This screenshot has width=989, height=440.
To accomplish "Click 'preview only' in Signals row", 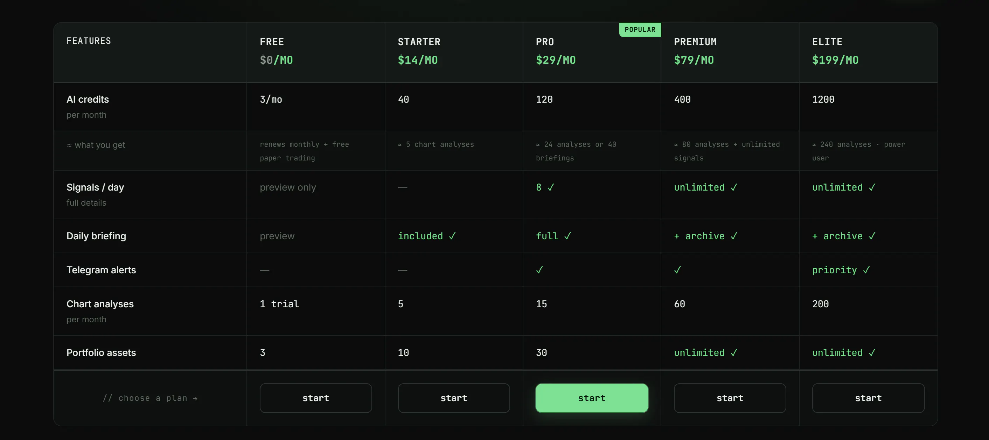I will pos(288,187).
